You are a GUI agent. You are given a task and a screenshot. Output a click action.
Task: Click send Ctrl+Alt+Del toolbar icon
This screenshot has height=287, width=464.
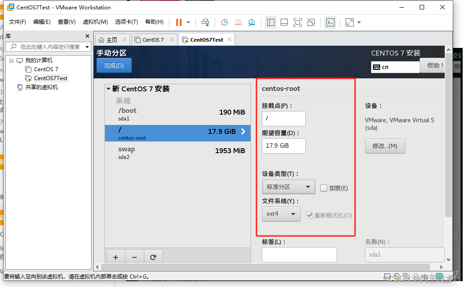pyautogui.click(x=205, y=22)
